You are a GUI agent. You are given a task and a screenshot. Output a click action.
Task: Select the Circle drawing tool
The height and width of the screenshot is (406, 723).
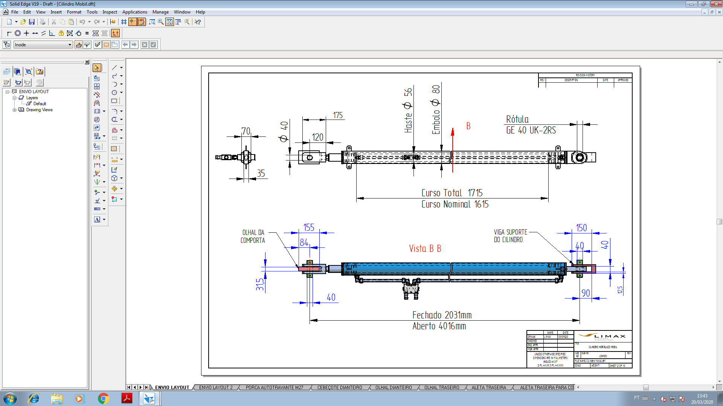pyautogui.click(x=114, y=92)
